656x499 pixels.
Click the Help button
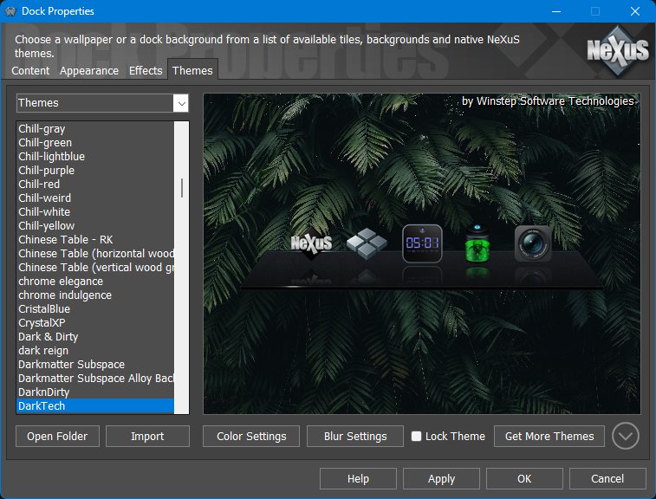click(x=358, y=478)
